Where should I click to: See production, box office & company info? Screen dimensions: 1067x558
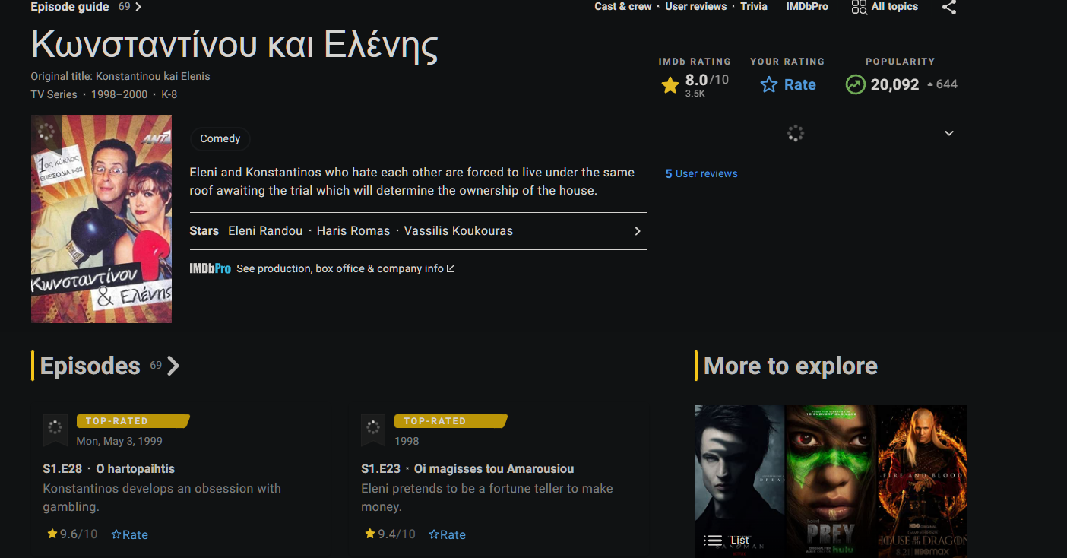[x=340, y=268]
